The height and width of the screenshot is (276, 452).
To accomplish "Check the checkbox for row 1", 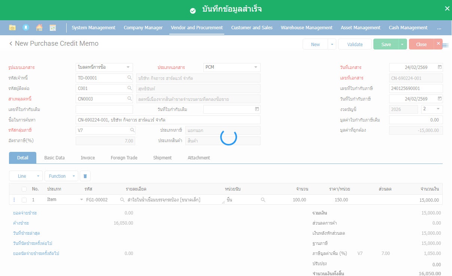I will pos(24,200).
